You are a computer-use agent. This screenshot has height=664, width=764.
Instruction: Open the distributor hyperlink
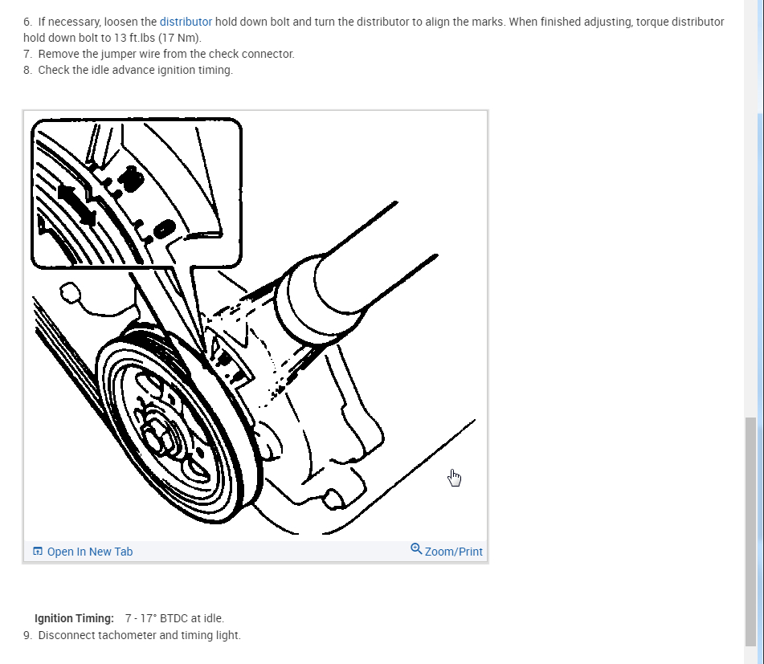pos(186,22)
